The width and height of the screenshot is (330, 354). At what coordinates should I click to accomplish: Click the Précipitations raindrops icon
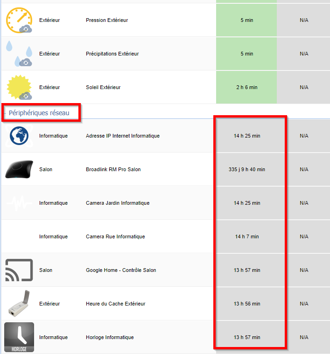point(19,54)
